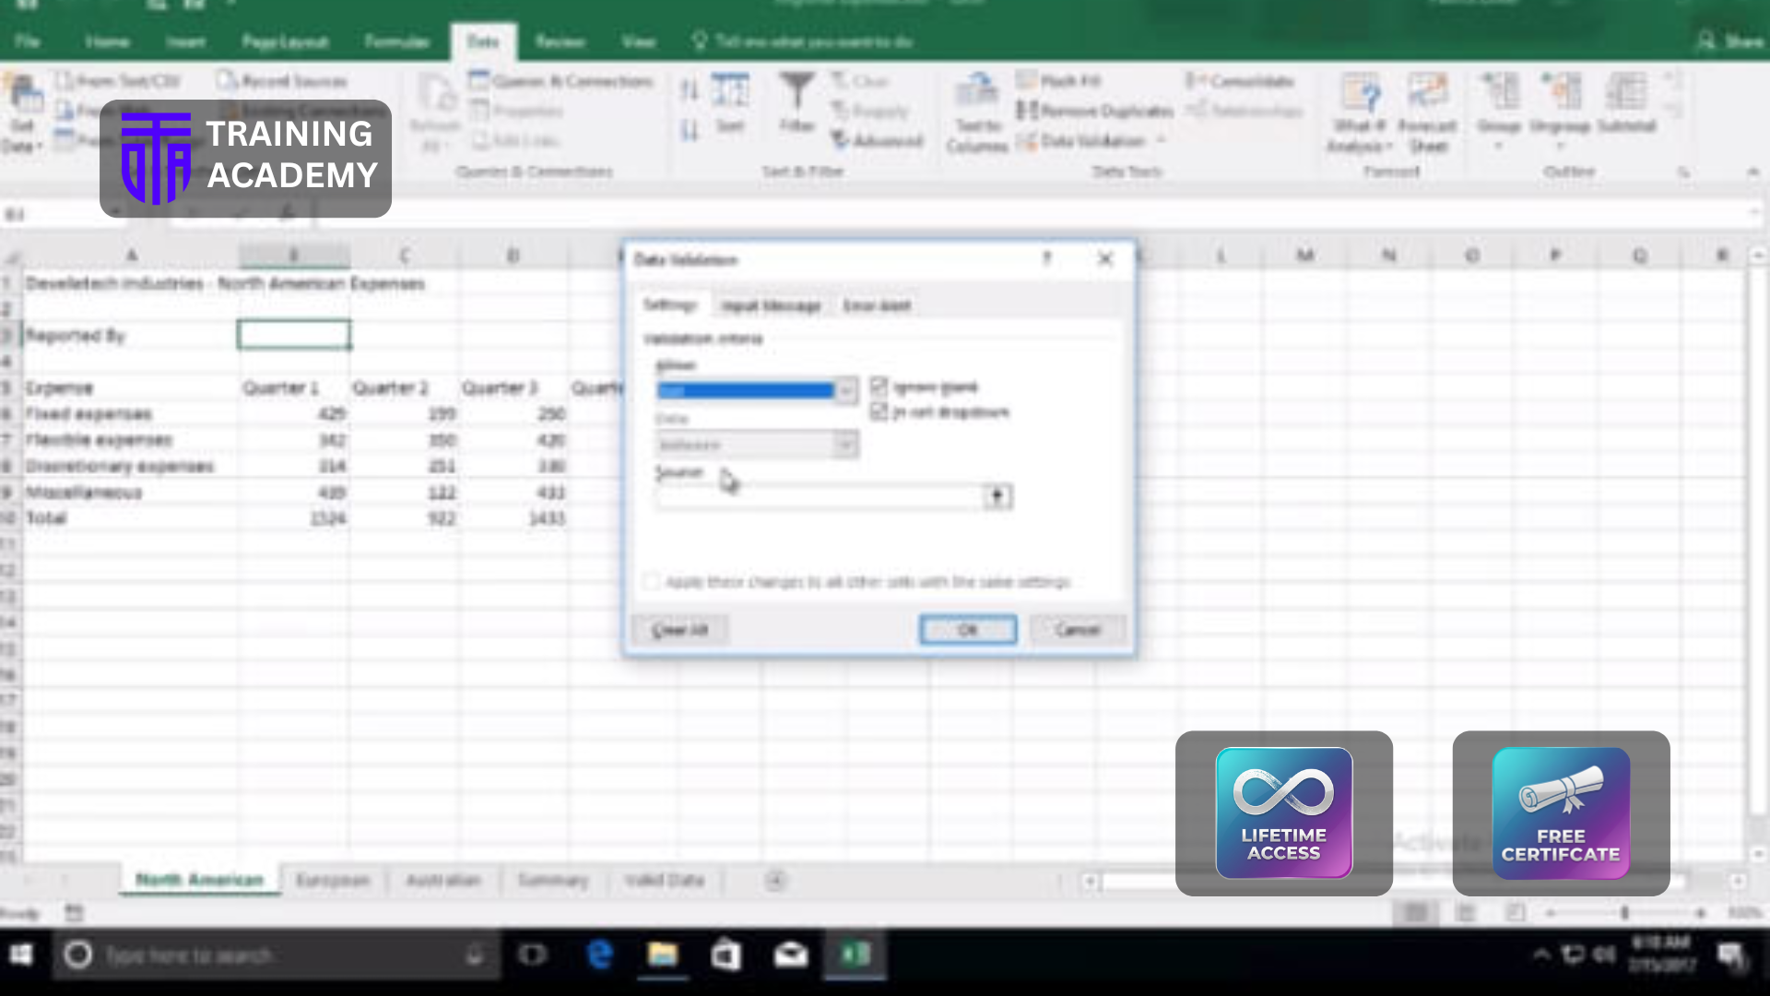The height and width of the screenshot is (996, 1770).
Task: Confirm validation with the OK button
Action: click(x=967, y=630)
